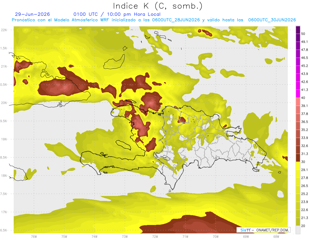Click the "7.5N" latitude label
This screenshot has width=310, height=240.
(4, 194)
